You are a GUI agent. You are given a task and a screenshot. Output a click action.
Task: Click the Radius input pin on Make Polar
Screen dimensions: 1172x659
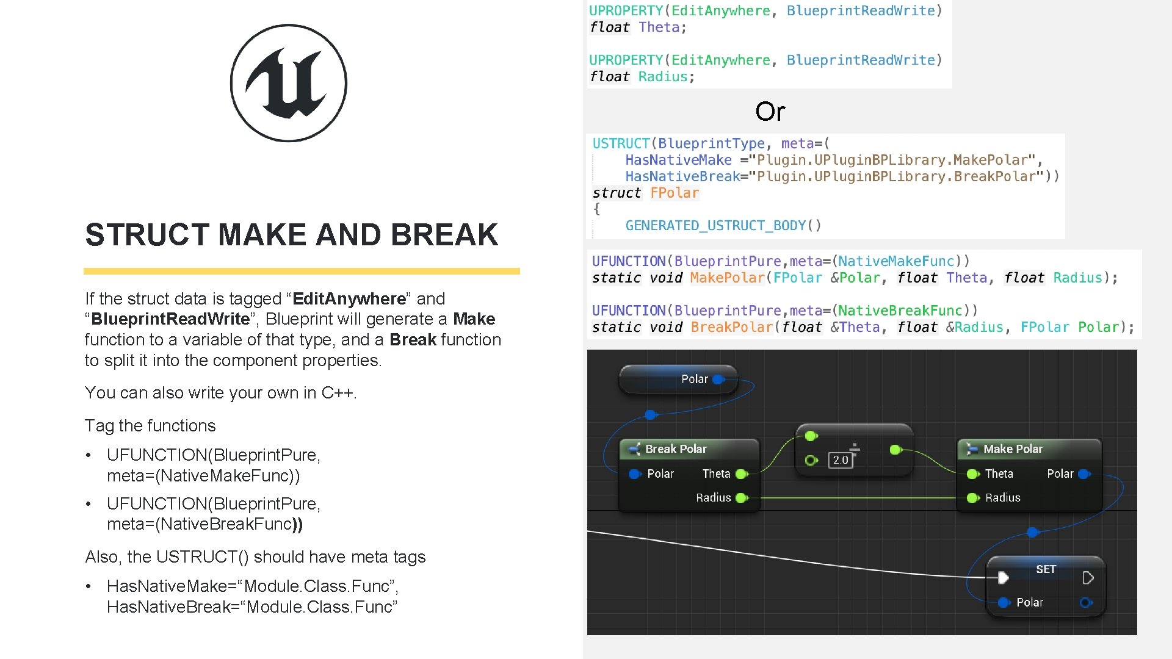point(972,498)
